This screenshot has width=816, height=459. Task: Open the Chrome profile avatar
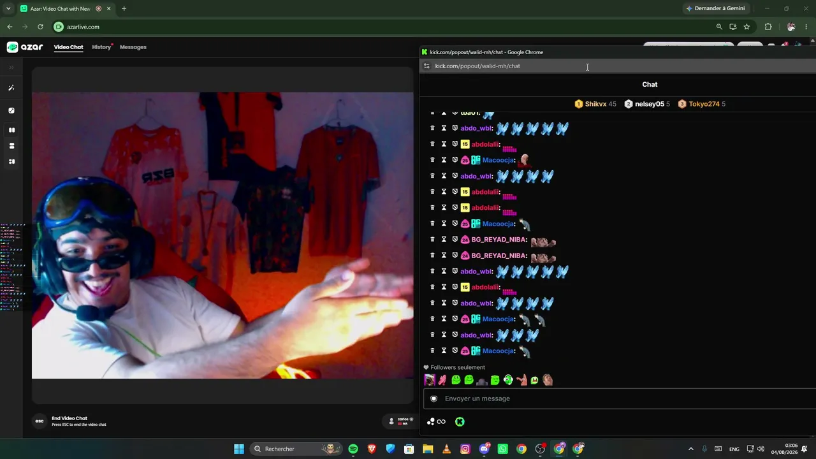(x=791, y=27)
